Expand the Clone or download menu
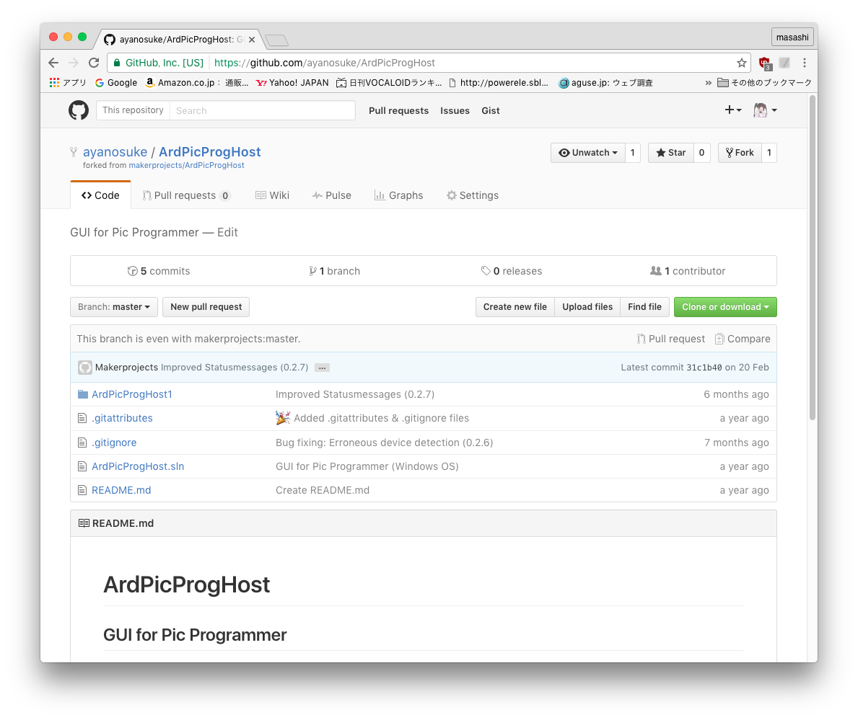 coord(725,307)
